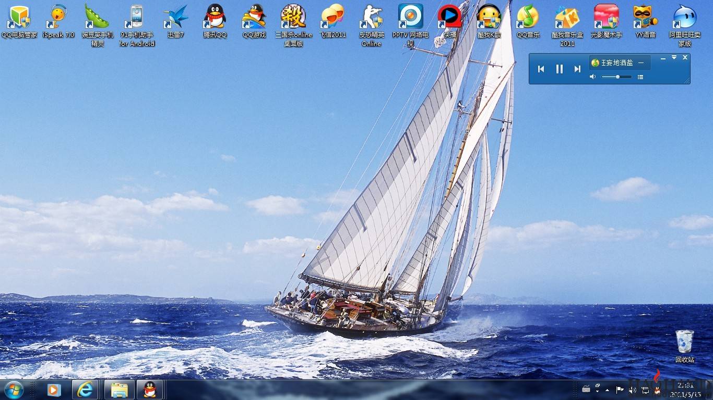Open the 阿里旺旺卖家版 desktop shortcut
This screenshot has width=713, height=400.
pos(685,26)
